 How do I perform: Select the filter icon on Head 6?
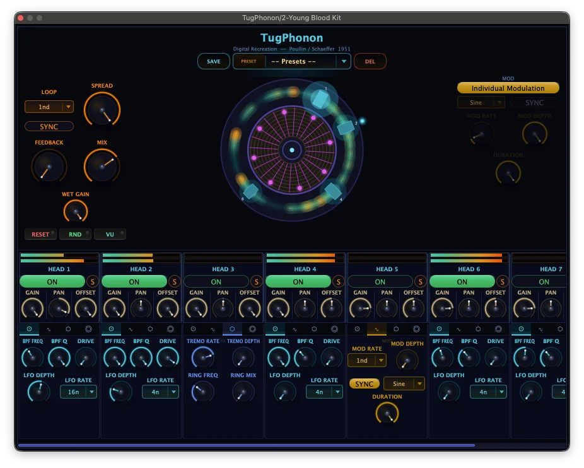[x=438, y=329]
